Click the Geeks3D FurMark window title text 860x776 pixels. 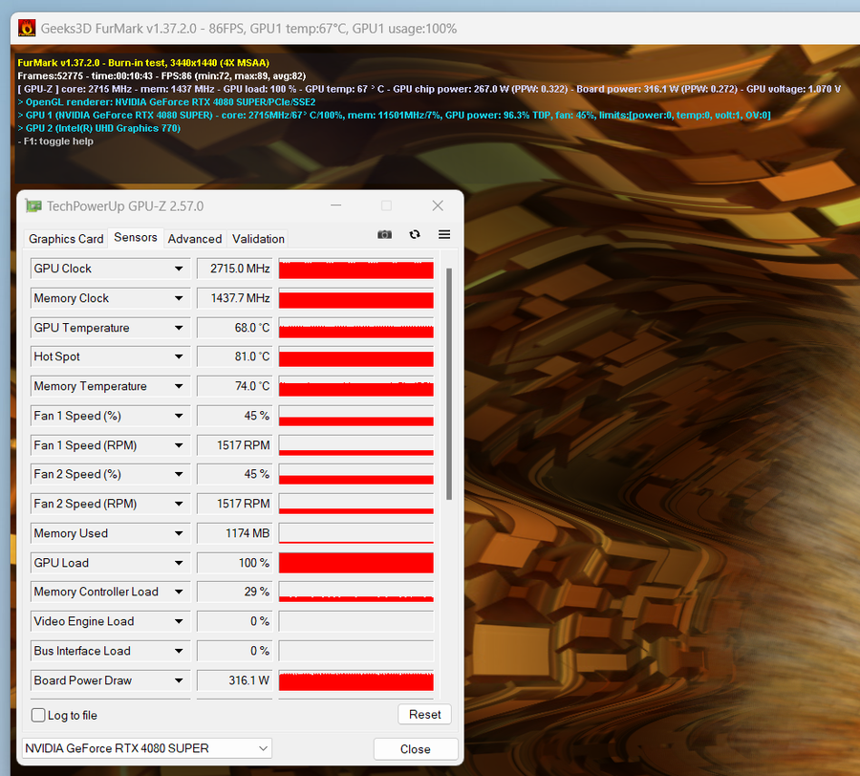248,29
